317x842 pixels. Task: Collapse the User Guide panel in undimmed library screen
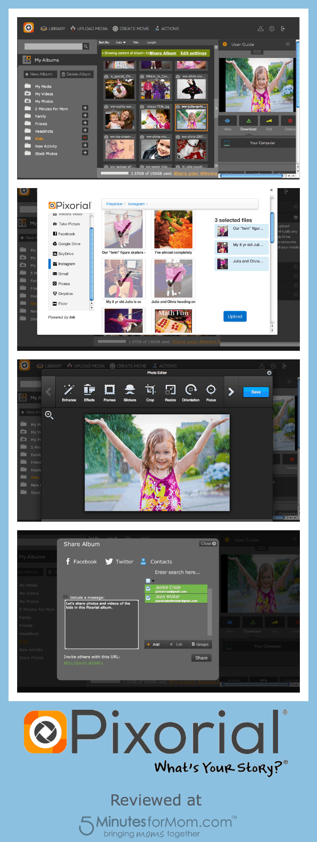pos(288,44)
